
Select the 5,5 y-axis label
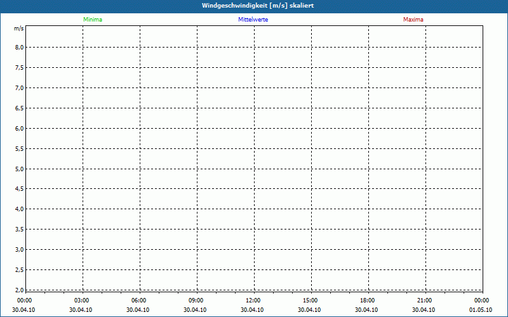tap(20, 149)
